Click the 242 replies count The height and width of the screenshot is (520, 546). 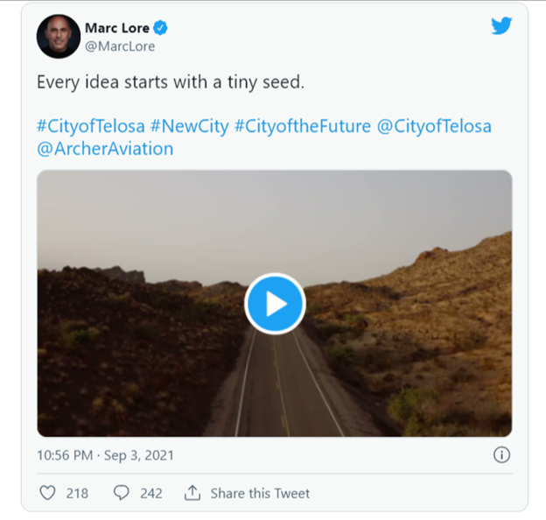point(150,493)
